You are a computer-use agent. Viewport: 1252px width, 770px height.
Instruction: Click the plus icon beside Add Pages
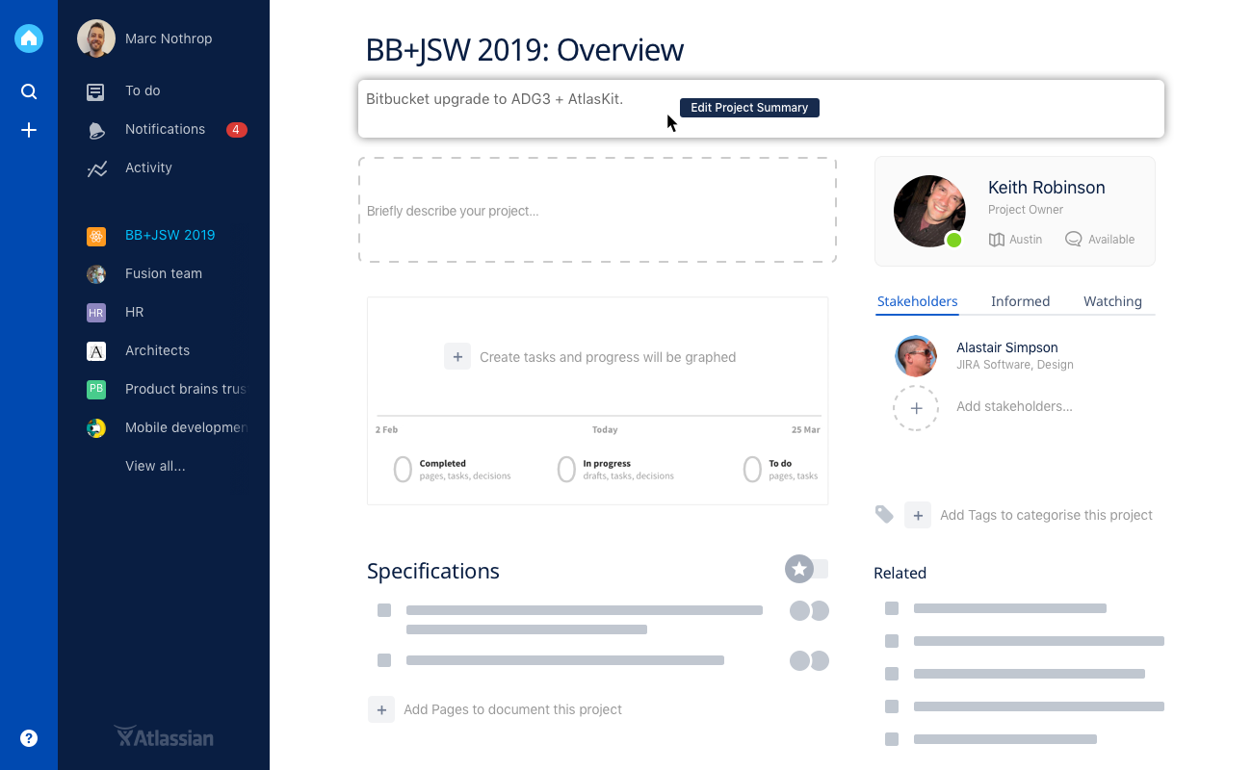click(x=381, y=709)
